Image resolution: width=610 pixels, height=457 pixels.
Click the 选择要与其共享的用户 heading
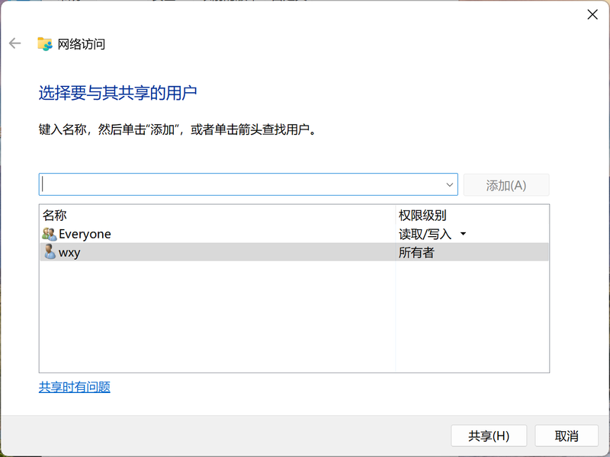[x=117, y=93]
